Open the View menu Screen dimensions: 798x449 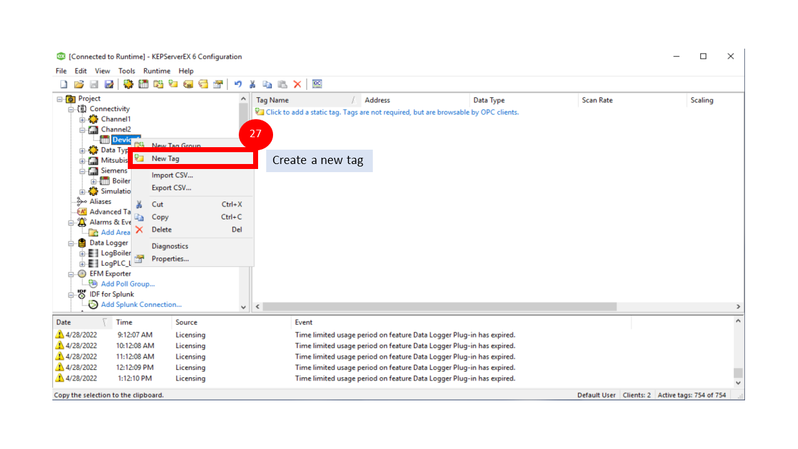(x=102, y=71)
